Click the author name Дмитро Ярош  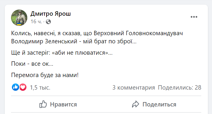pyautogui.click(x=51, y=14)
